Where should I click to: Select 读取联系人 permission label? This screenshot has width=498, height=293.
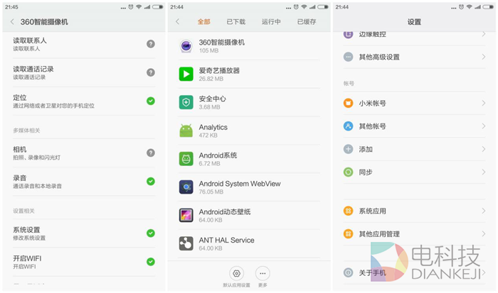[x=30, y=40]
